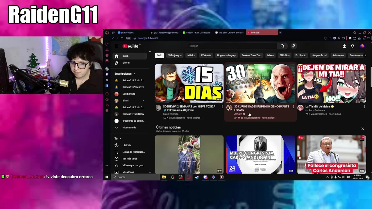Open Facebook in the Opera sidebar
Image resolution: width=372 pixels, height=209 pixels.
[x=107, y=86]
